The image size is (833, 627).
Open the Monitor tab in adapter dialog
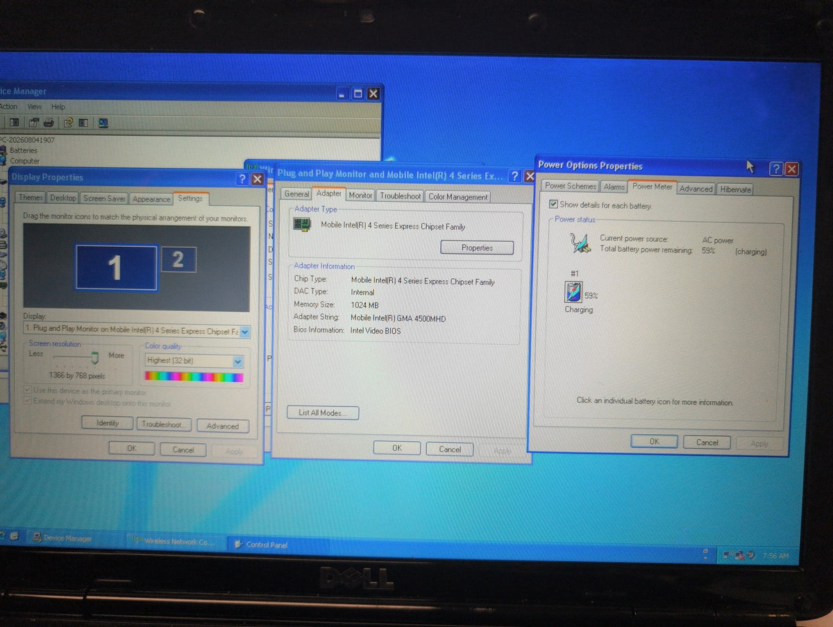point(360,196)
